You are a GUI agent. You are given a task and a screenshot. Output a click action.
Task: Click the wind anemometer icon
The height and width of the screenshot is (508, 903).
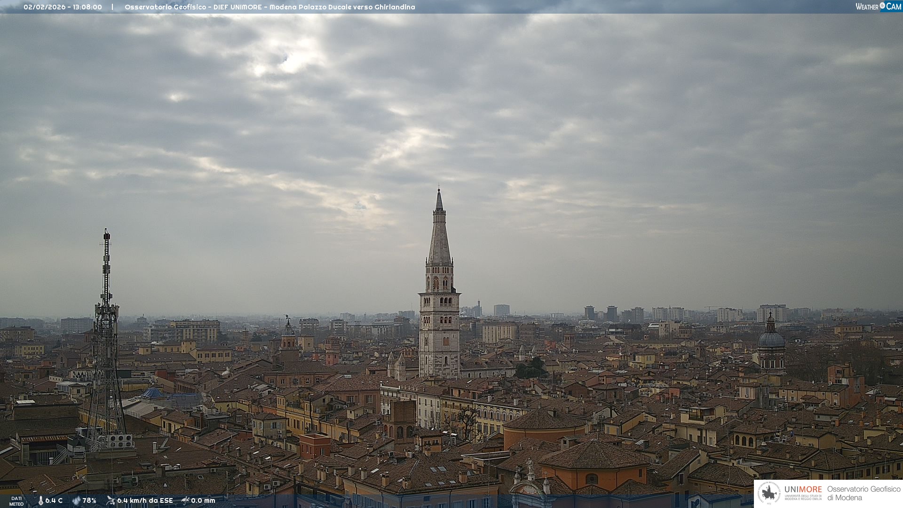111,501
